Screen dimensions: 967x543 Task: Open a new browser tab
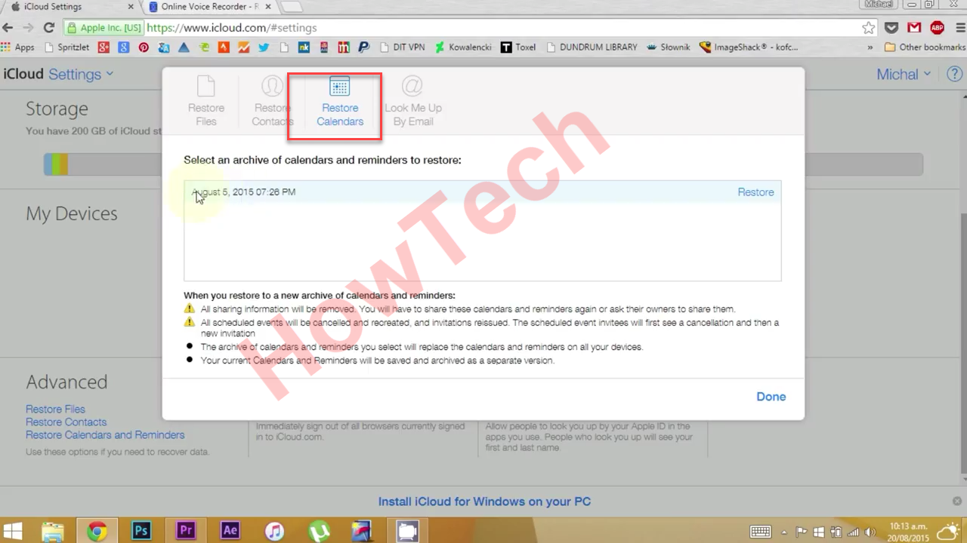tap(292, 7)
